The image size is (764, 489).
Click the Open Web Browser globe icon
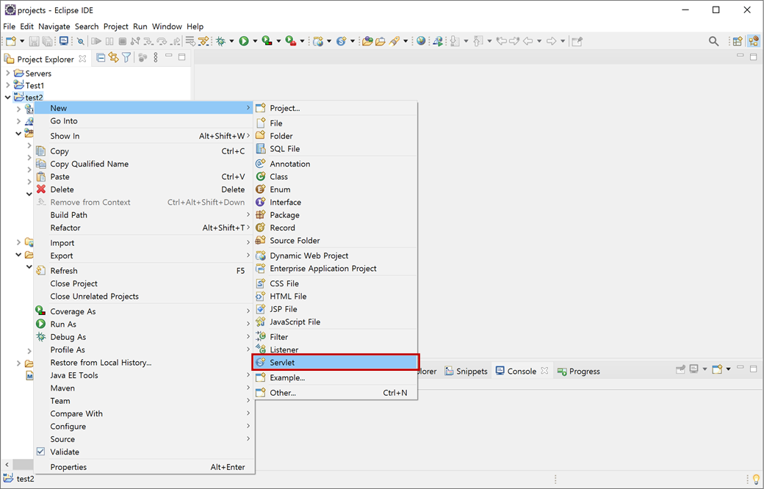tap(421, 41)
